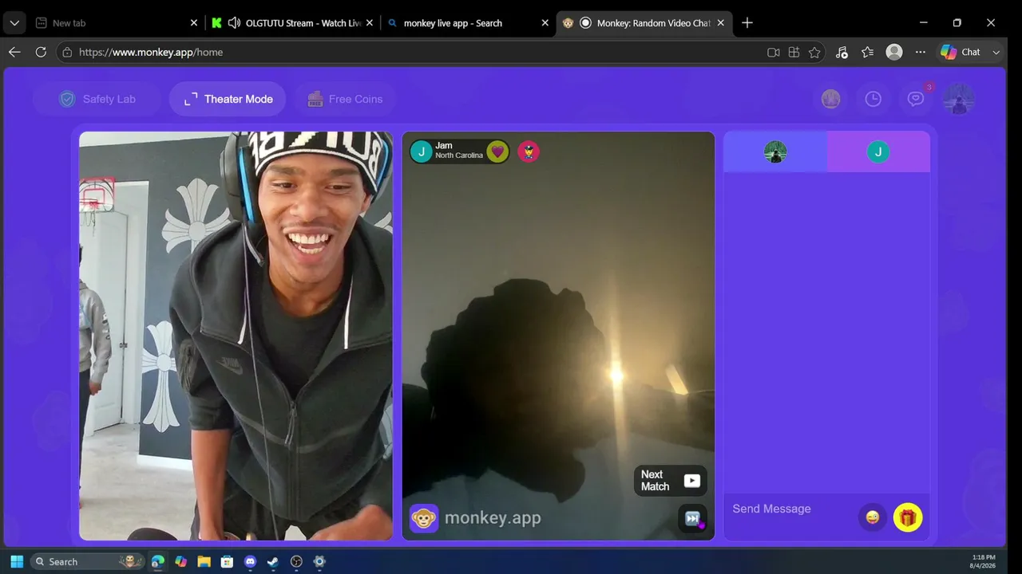Click the camera permission icon in address bar
The image size is (1022, 574).
coord(773,52)
